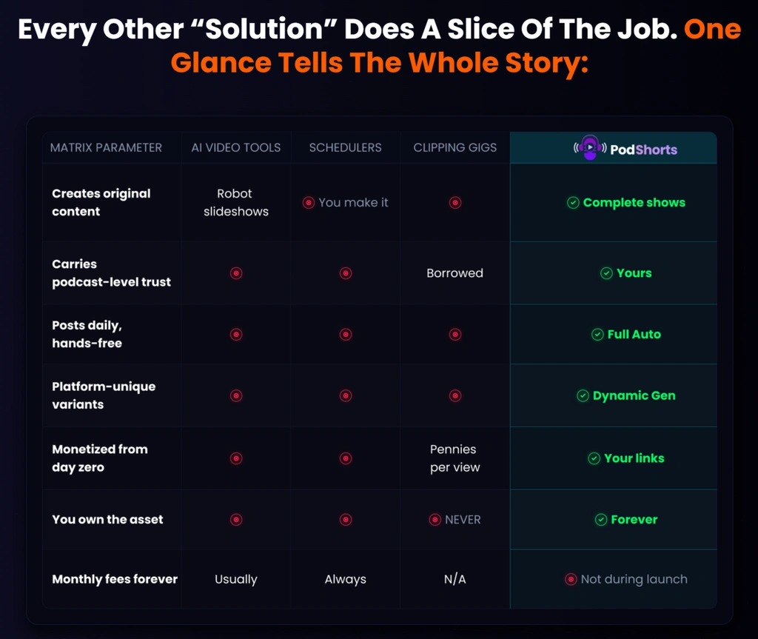Image resolution: width=758 pixels, height=639 pixels.
Task: Click the You make it text
Action: click(x=353, y=203)
